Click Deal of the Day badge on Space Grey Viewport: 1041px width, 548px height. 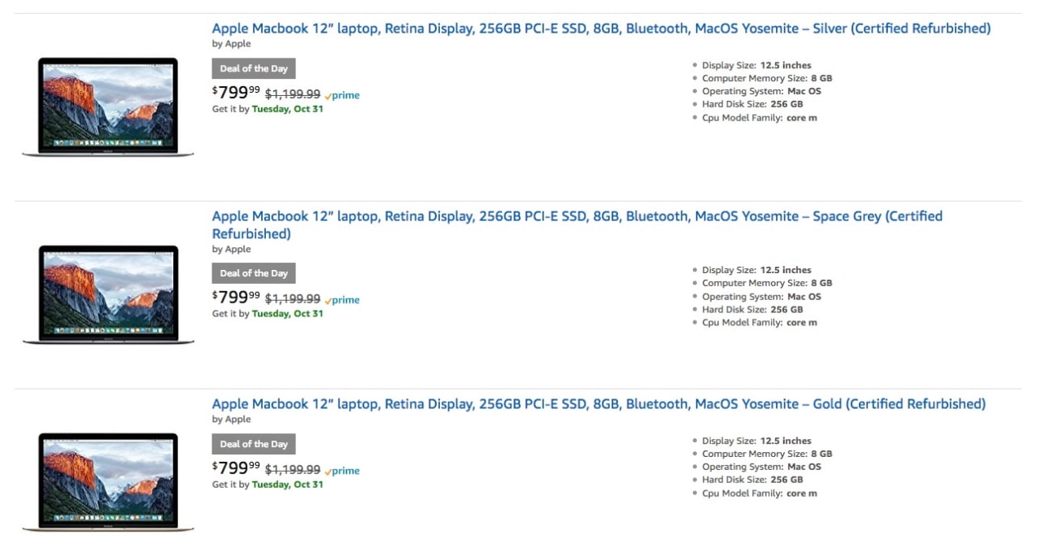coord(254,273)
